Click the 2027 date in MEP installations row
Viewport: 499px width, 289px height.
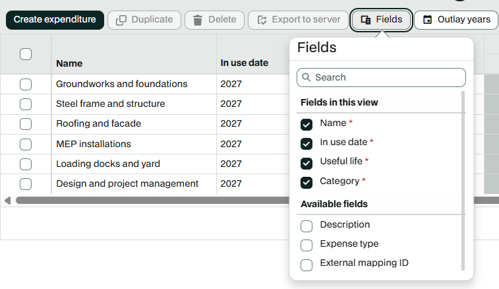pos(231,144)
